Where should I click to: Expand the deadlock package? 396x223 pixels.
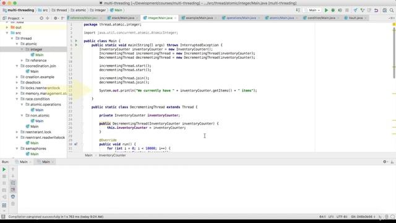pyautogui.click(x=17, y=82)
